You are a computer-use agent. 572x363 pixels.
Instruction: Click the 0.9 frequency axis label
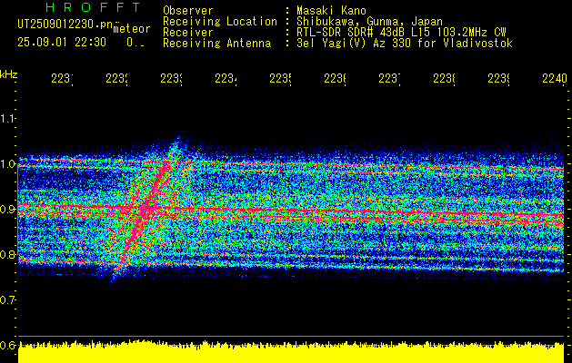(x=7, y=209)
